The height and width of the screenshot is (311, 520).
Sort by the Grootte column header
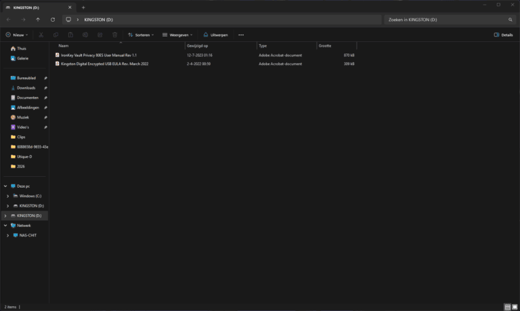pyautogui.click(x=336, y=45)
